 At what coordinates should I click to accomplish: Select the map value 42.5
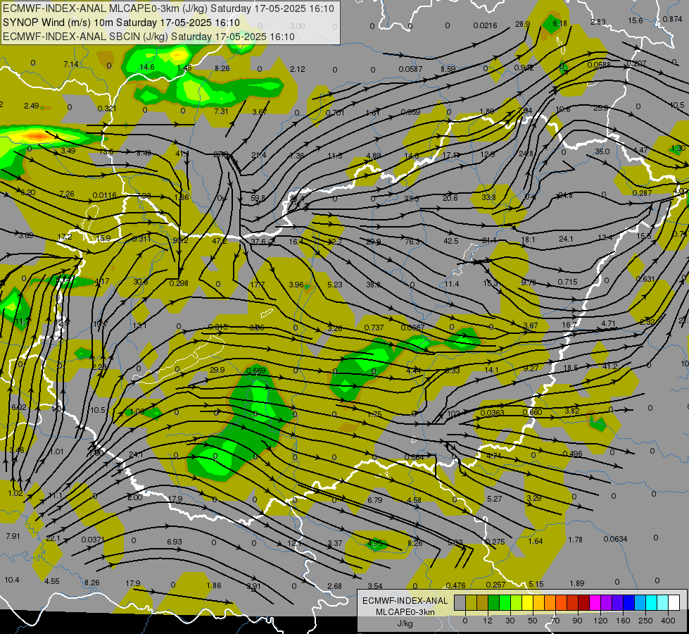451,241
